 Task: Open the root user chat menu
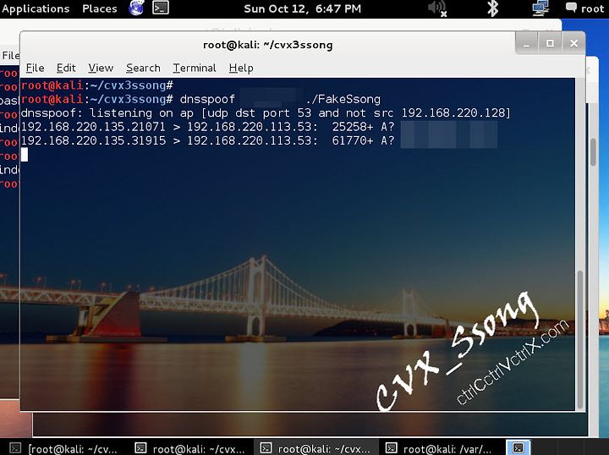(584, 8)
